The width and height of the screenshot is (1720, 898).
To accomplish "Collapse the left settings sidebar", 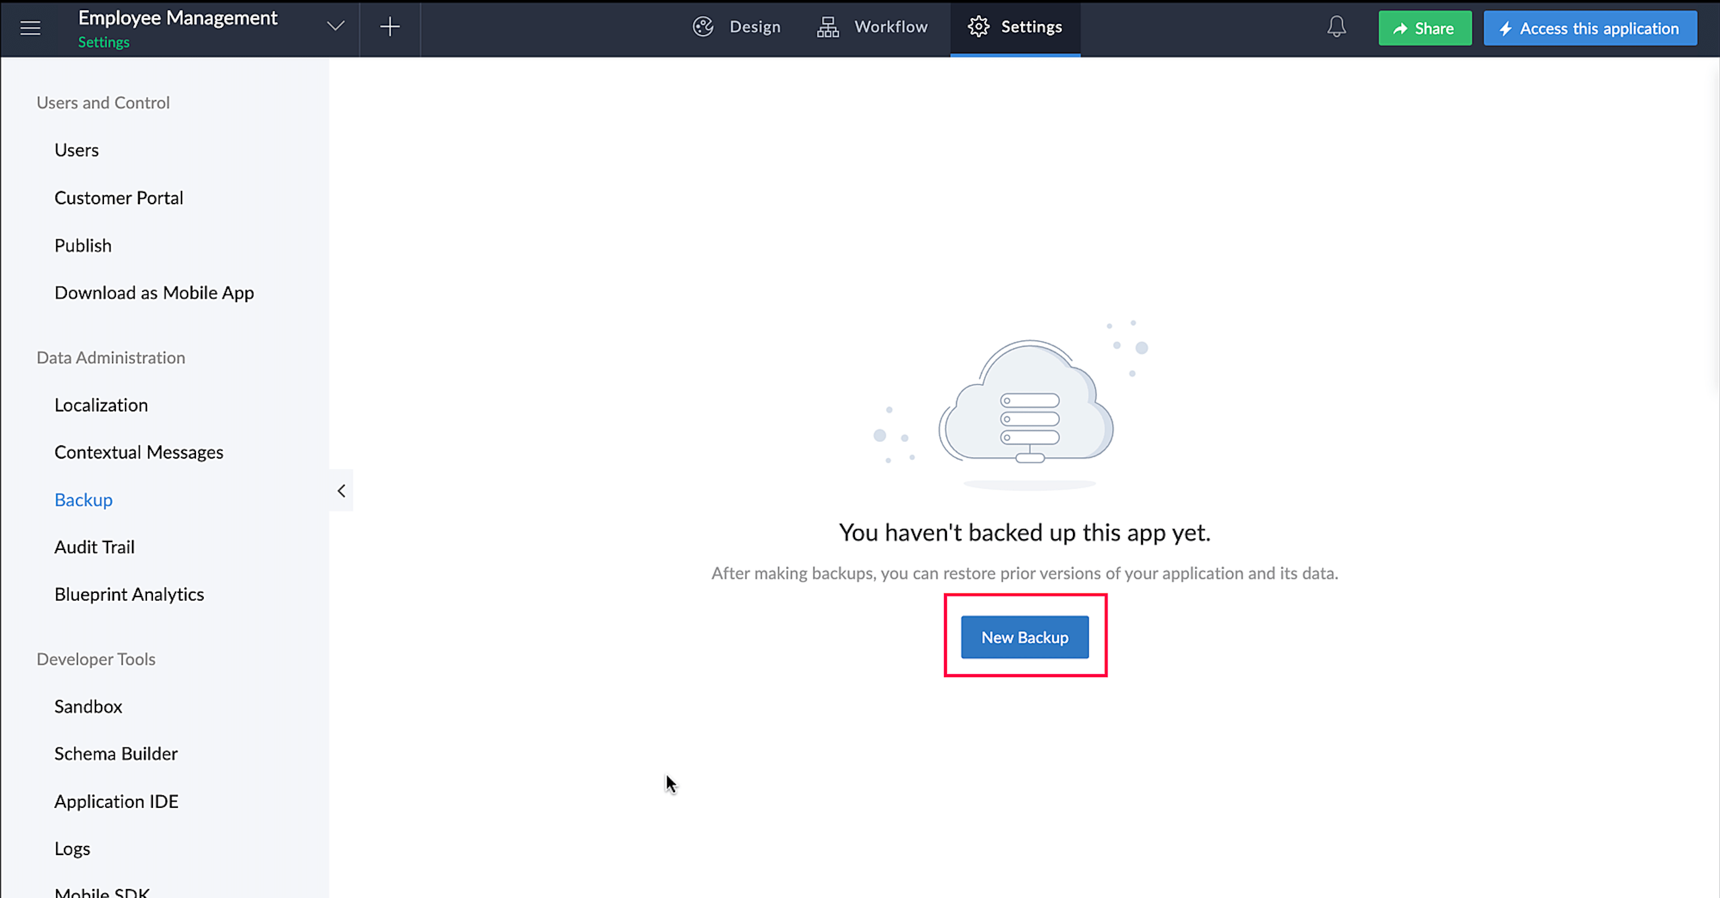I will click(341, 491).
